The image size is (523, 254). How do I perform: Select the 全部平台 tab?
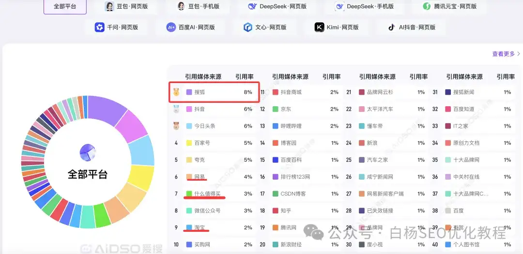coord(65,6)
